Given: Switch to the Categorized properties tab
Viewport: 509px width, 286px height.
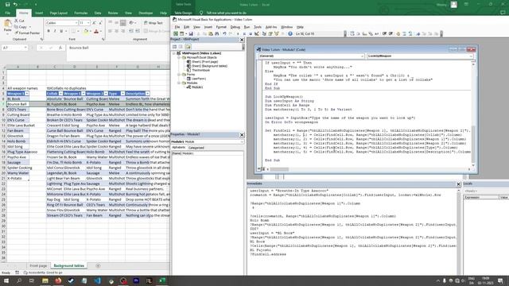Looking at the screenshot, I should pyautogui.click(x=196, y=148).
